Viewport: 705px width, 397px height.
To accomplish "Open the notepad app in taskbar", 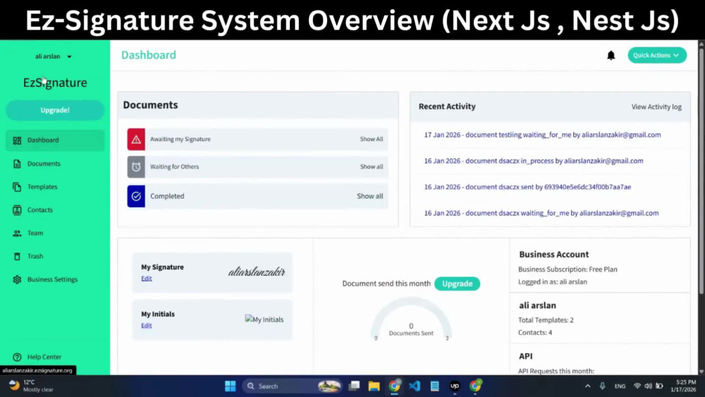I will pos(435,386).
